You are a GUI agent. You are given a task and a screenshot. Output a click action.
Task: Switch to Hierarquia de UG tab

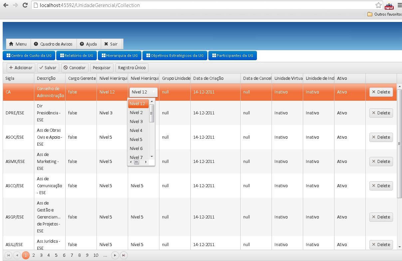pyautogui.click(x=119, y=56)
